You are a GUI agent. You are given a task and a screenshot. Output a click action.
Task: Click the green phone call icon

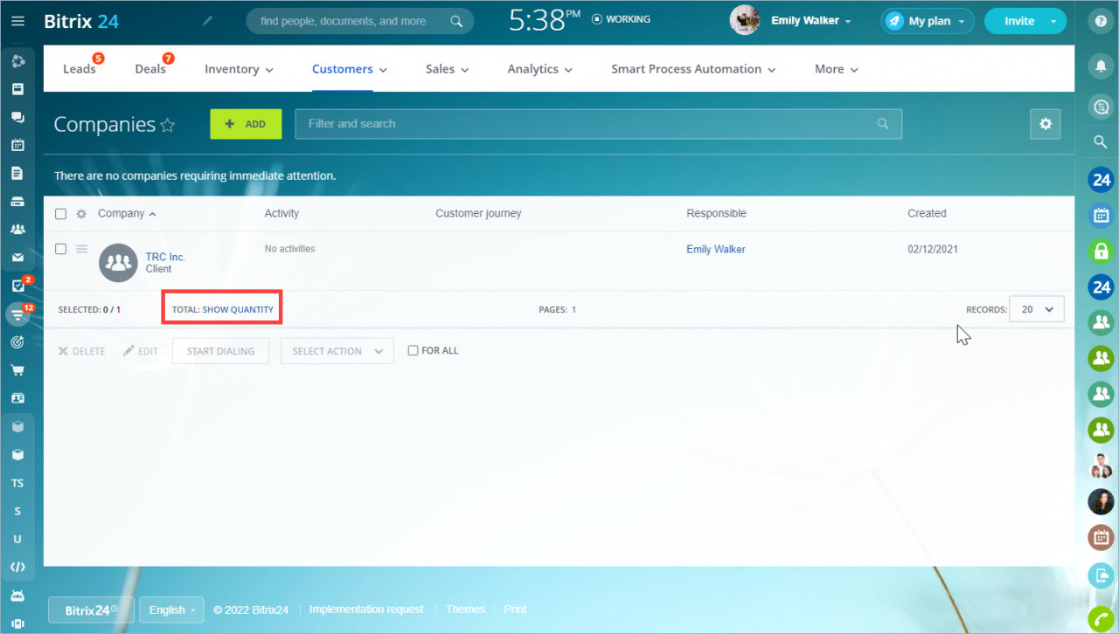pos(1101,618)
